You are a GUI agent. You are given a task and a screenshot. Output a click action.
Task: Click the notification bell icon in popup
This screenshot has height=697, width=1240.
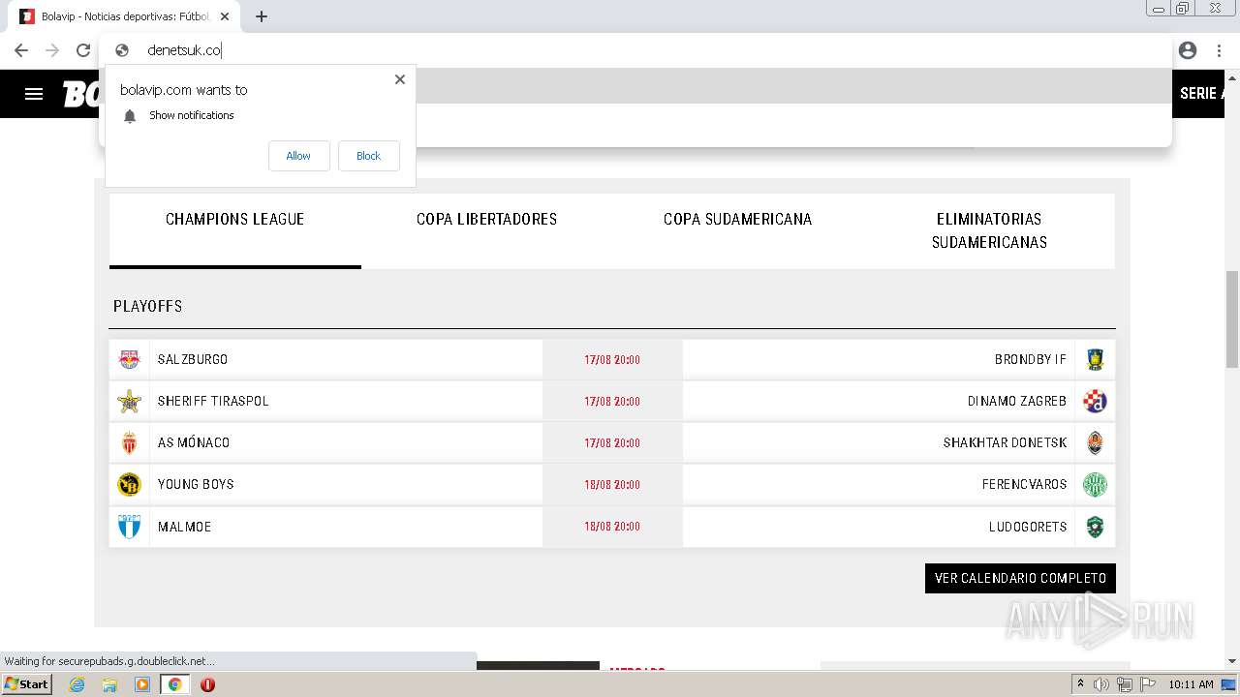point(130,116)
